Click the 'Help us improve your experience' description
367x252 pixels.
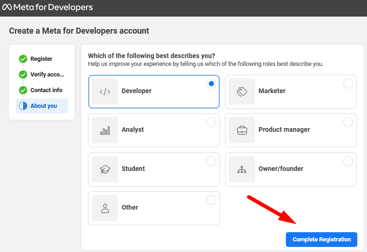(x=206, y=64)
